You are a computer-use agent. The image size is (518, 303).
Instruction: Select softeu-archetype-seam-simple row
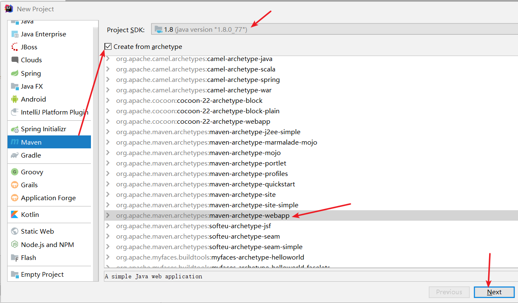click(311, 247)
